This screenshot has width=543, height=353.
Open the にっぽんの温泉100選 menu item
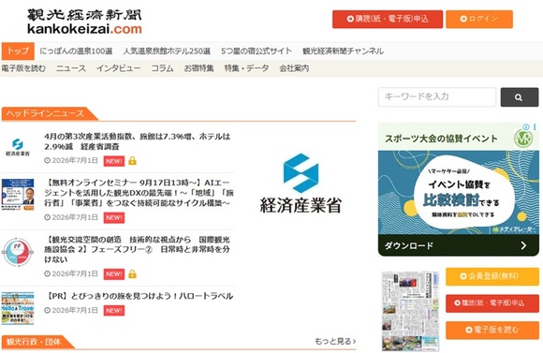(x=76, y=51)
